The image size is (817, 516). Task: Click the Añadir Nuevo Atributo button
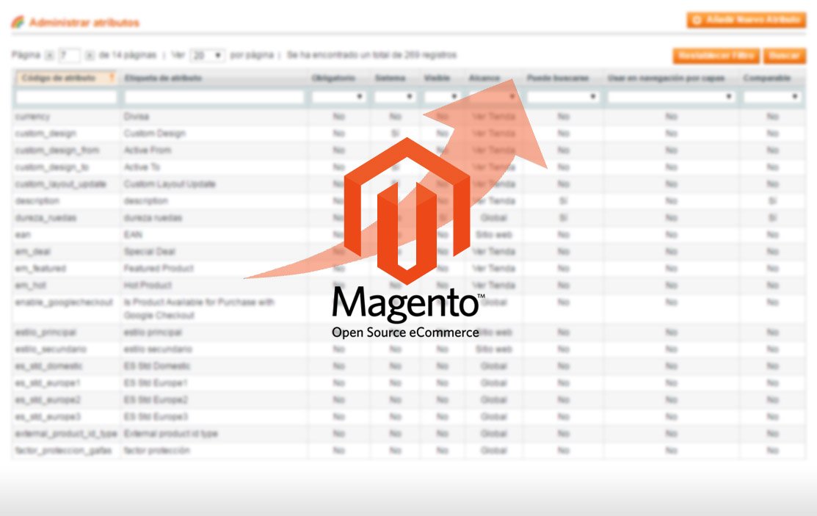[x=746, y=21]
